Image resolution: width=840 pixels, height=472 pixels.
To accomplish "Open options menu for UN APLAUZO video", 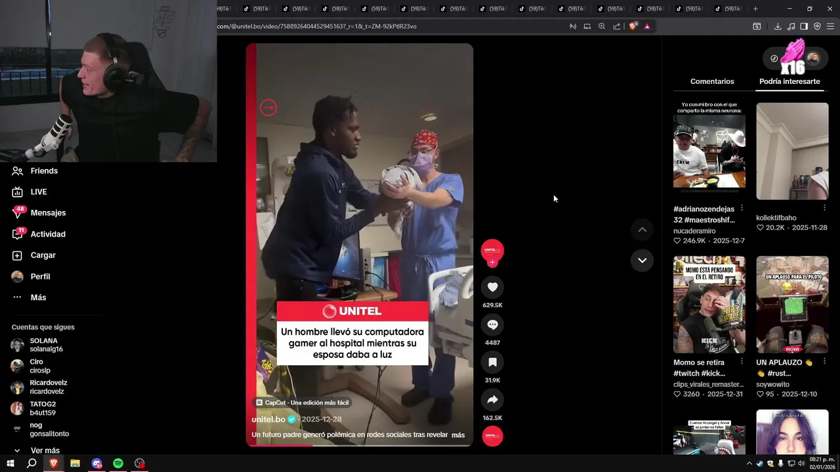I will (x=824, y=362).
